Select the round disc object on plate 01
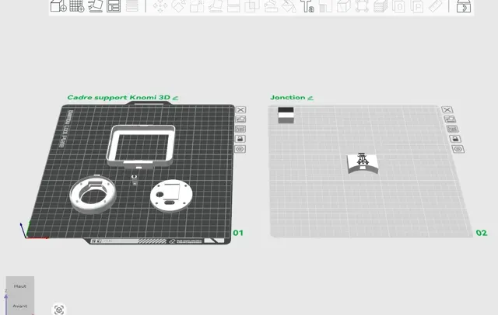 pyautogui.click(x=171, y=196)
